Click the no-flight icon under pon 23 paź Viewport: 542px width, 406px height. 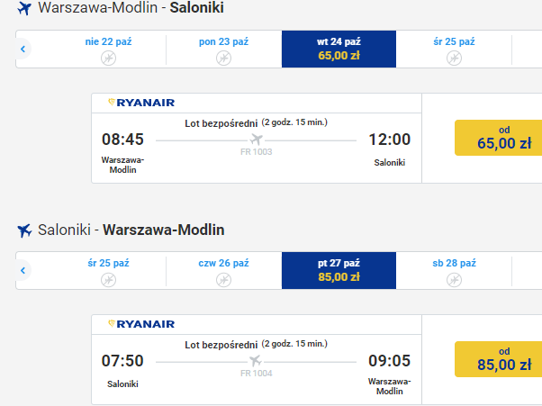point(223,58)
